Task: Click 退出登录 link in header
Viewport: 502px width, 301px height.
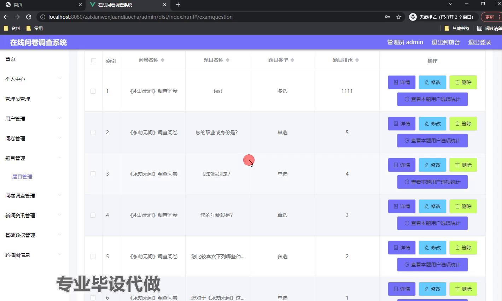Action: pos(479,42)
